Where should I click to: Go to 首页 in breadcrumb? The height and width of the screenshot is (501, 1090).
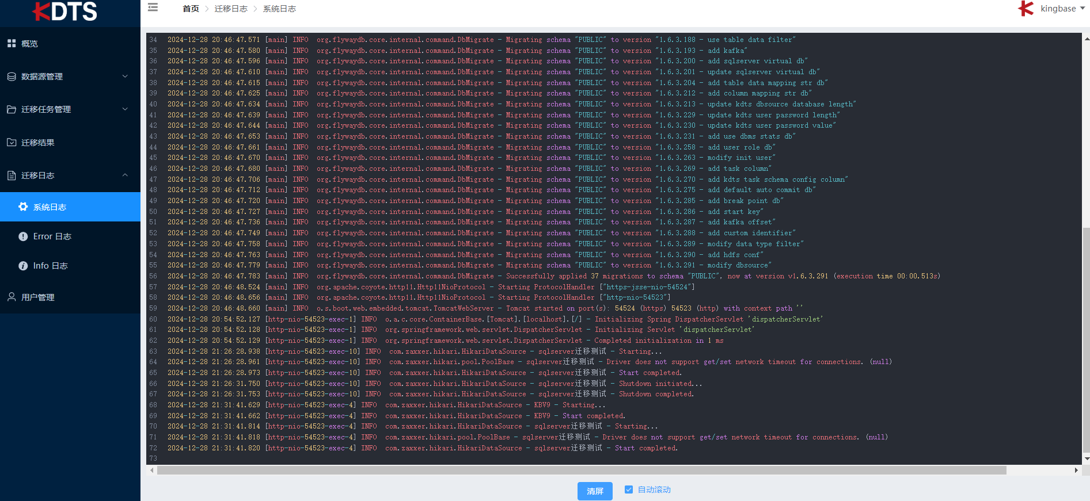(191, 9)
